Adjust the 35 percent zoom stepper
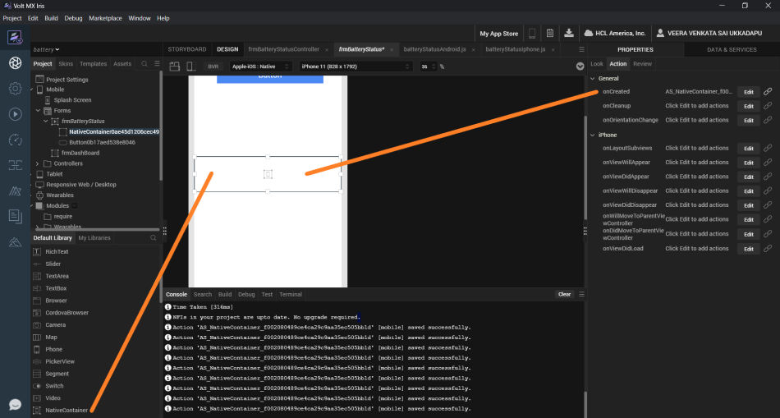780x418 pixels. point(434,67)
